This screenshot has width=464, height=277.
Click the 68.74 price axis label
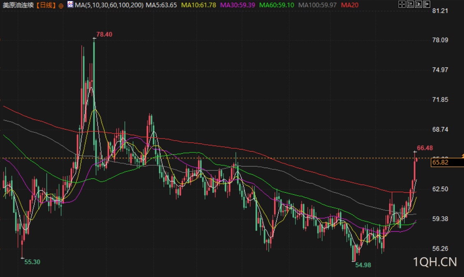(440, 129)
